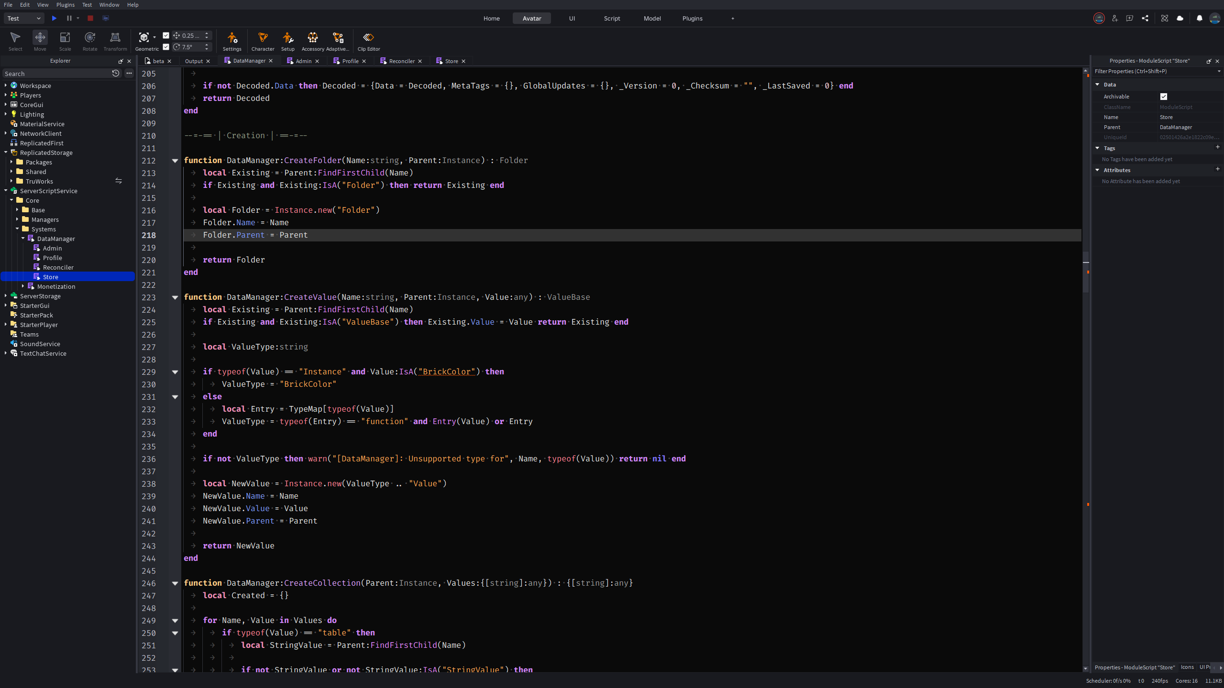Open the Accessory fitting tool
Image resolution: width=1224 pixels, height=688 pixels.
click(x=313, y=41)
